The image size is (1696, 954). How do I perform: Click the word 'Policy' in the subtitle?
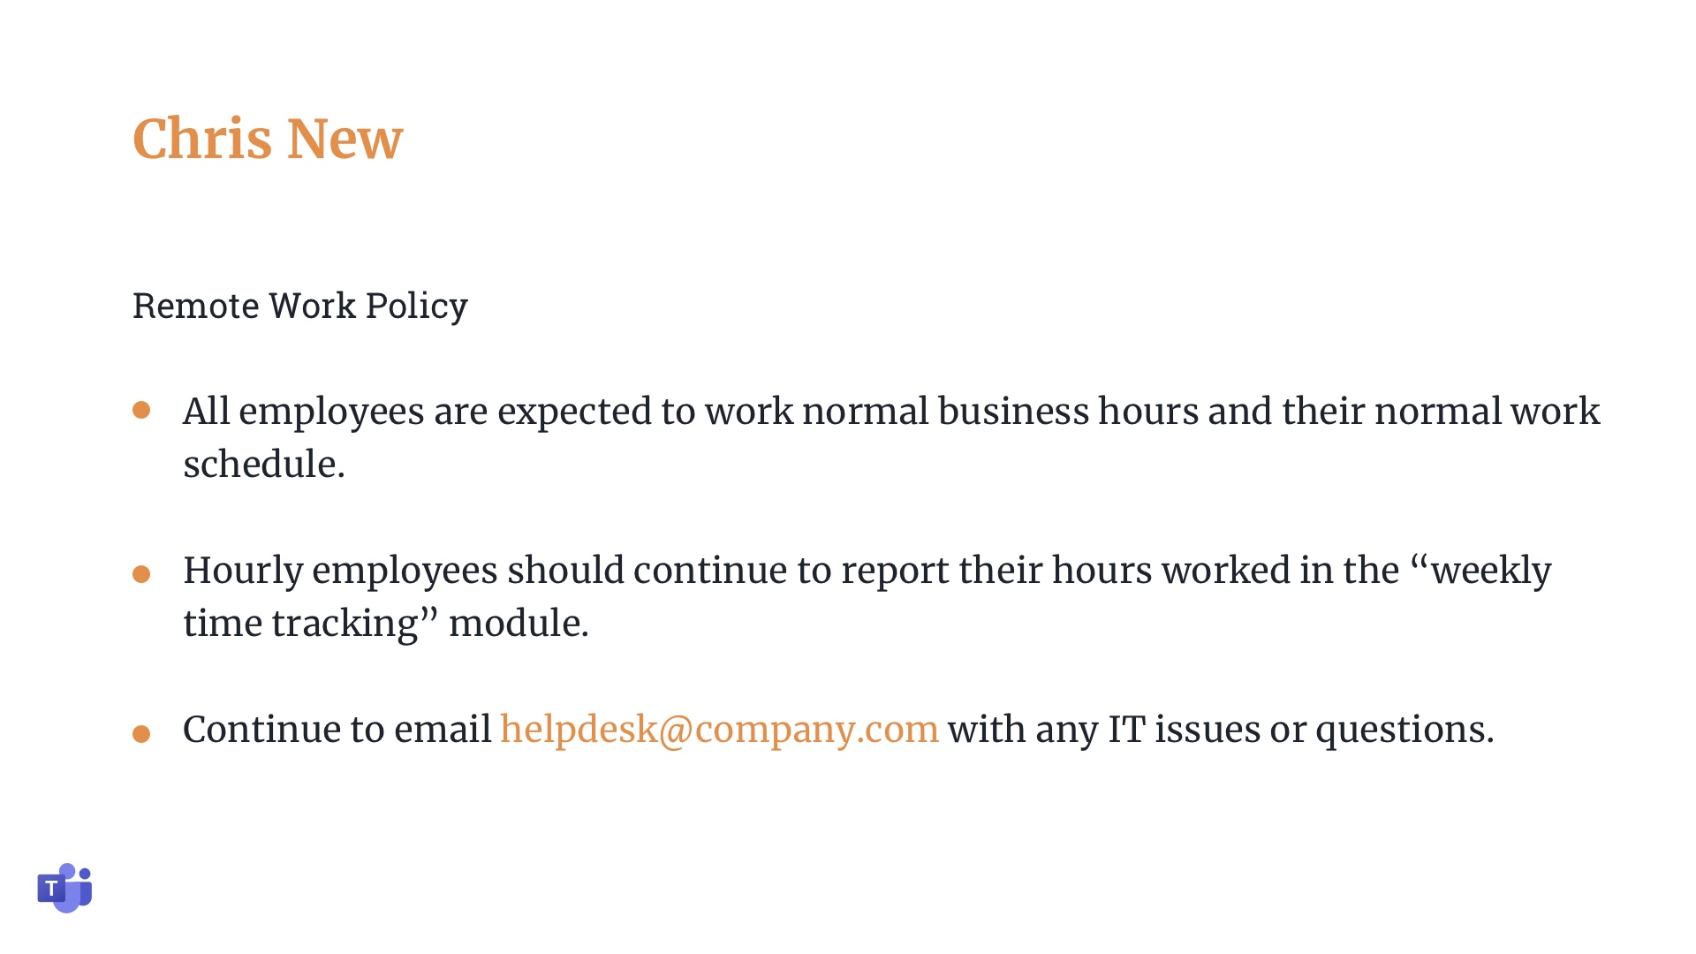point(416,306)
